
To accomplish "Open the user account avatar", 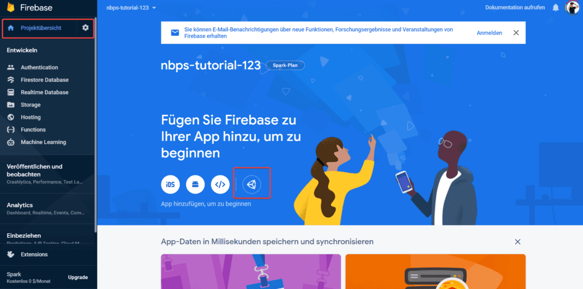I will 572,7.
